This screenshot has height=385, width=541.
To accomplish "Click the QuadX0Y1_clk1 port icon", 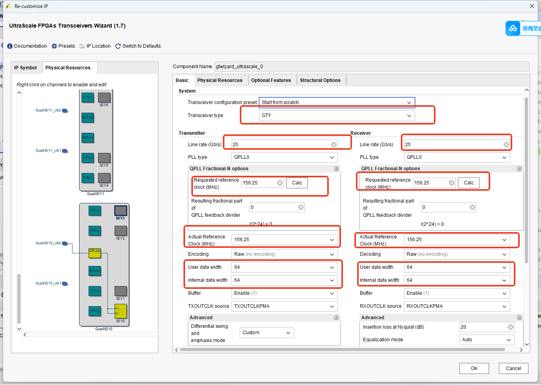I will pos(65,151).
